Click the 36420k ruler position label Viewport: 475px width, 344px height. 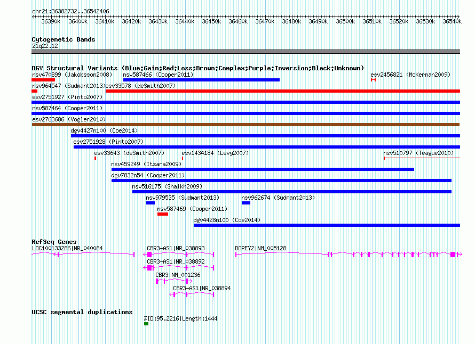point(131,21)
